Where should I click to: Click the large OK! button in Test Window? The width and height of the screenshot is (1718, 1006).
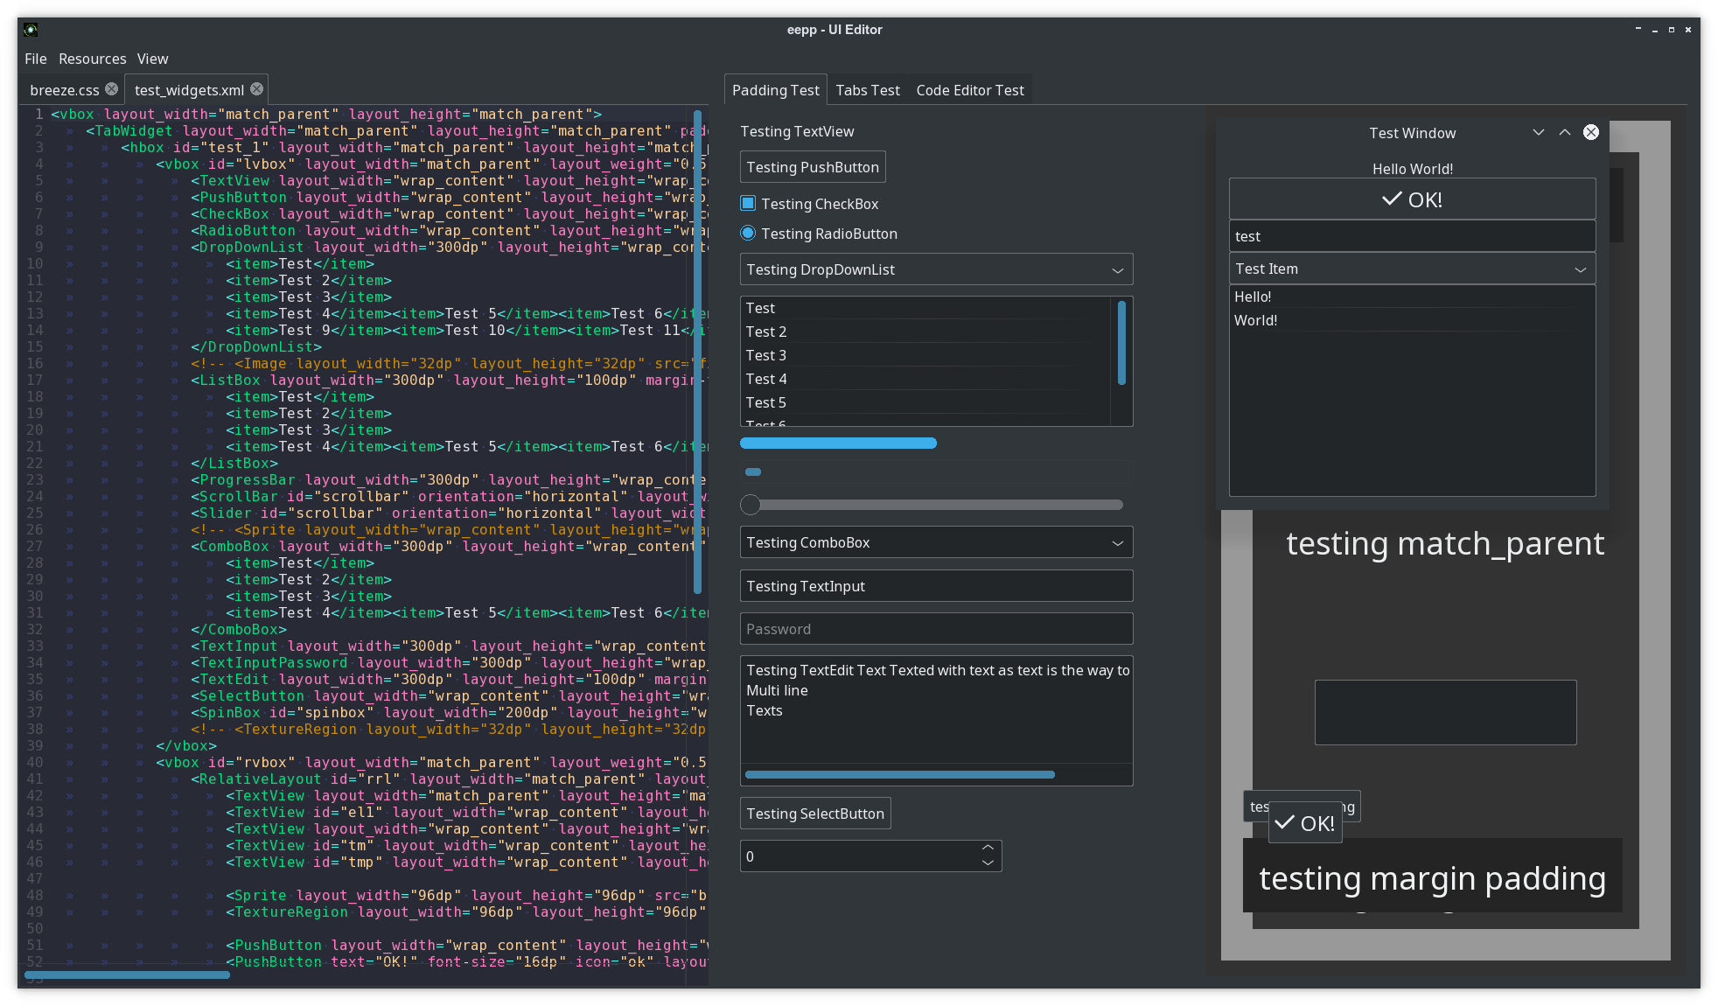(1412, 199)
